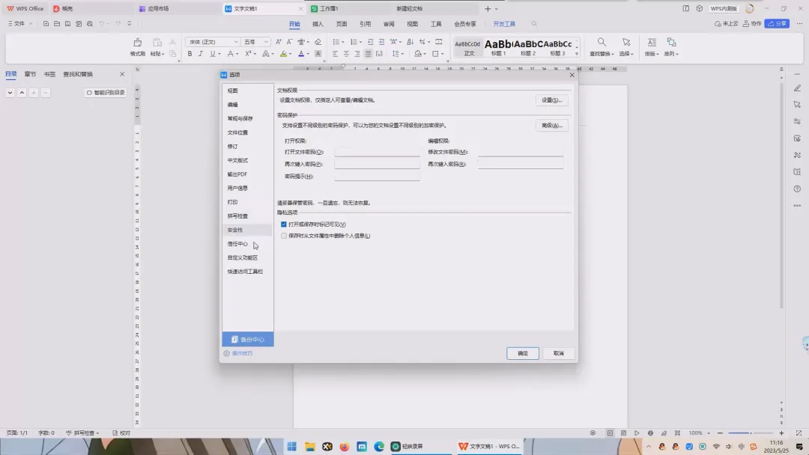809x455 pixels.
Task: Click the font color A swatch
Action: (x=301, y=54)
